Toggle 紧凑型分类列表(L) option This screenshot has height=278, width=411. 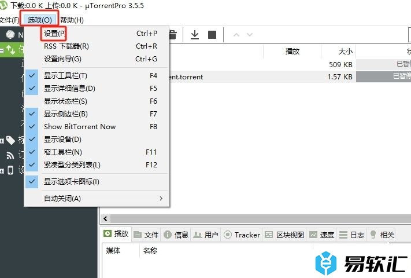[x=97, y=165]
